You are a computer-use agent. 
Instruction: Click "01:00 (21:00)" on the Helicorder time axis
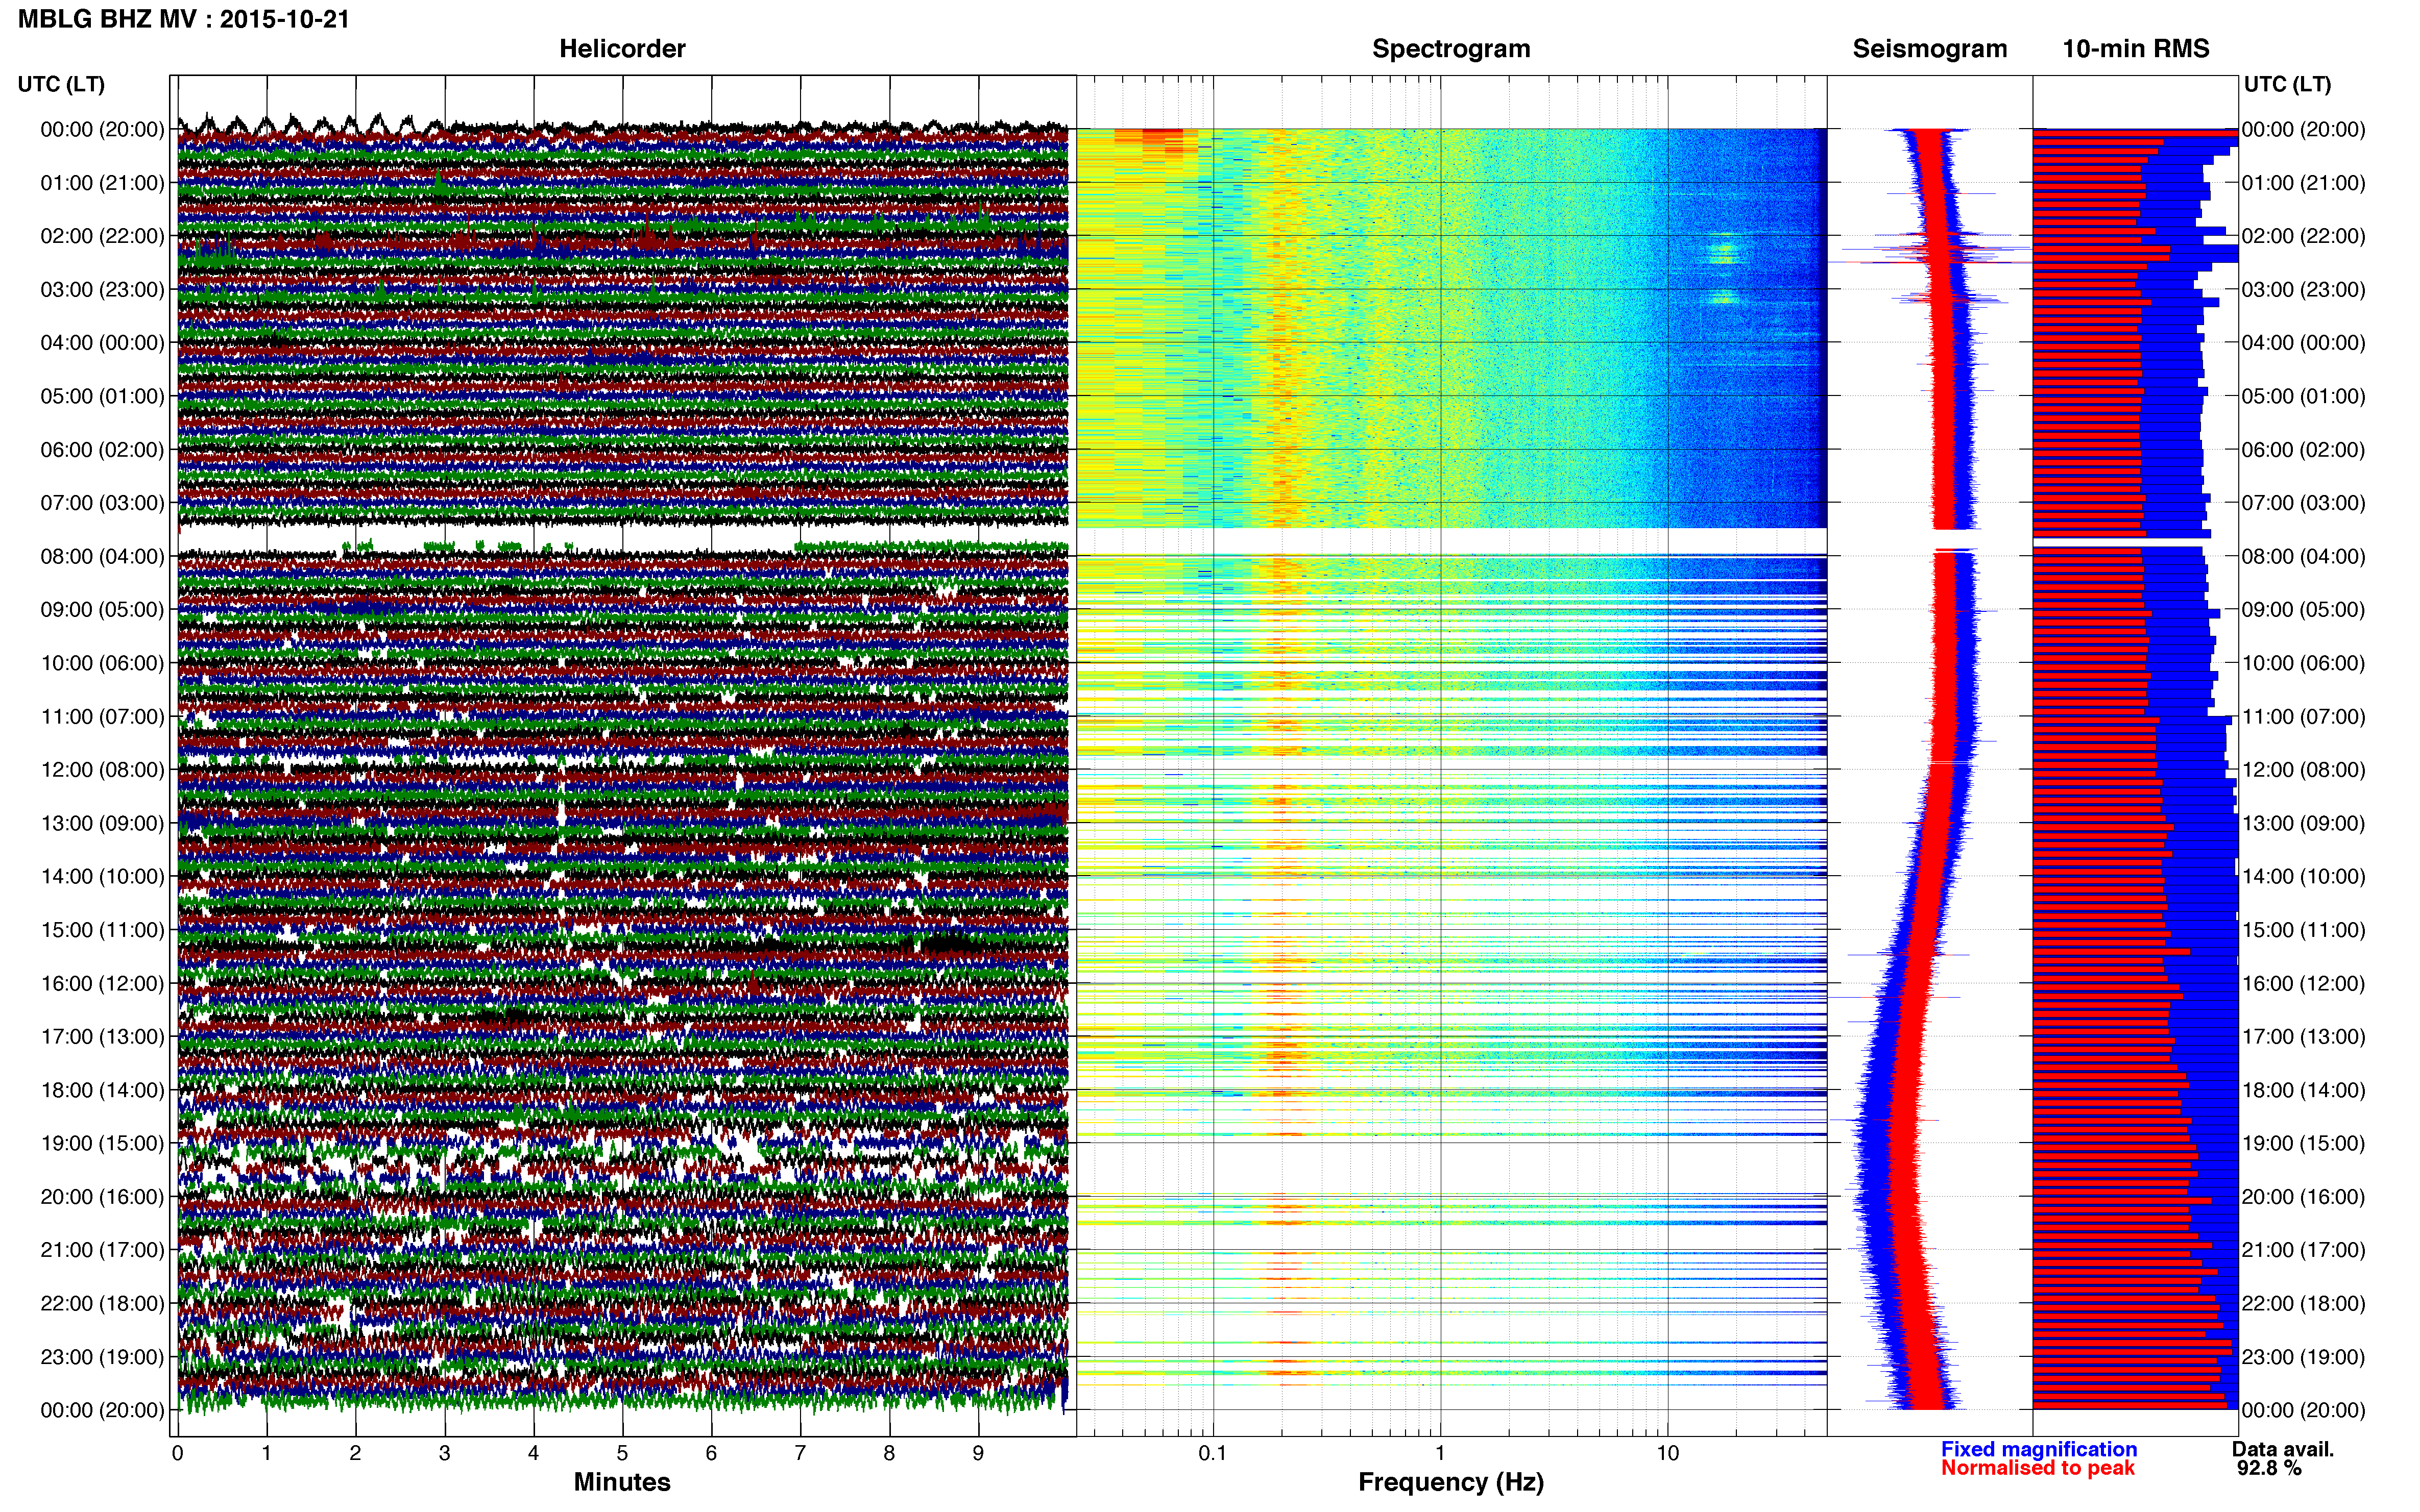point(102,183)
